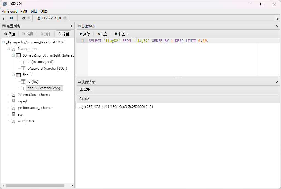Click the 编辑 edit configuration button
Image resolution: width=281 pixels, height=189 pixels.
[28, 34]
